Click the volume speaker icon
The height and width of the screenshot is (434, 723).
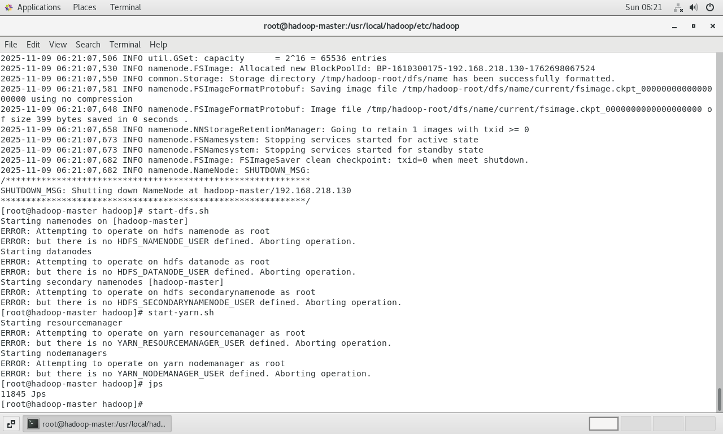pyautogui.click(x=694, y=7)
